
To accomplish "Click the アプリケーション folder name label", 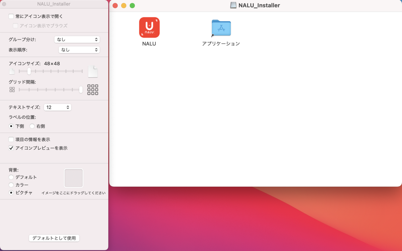I will click(x=221, y=44).
